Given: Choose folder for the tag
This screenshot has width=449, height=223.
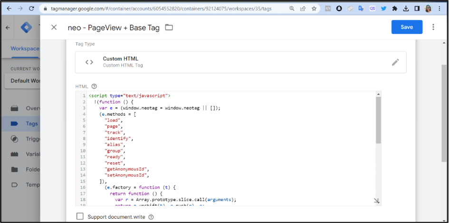Looking at the screenshot, I should coord(169,28).
